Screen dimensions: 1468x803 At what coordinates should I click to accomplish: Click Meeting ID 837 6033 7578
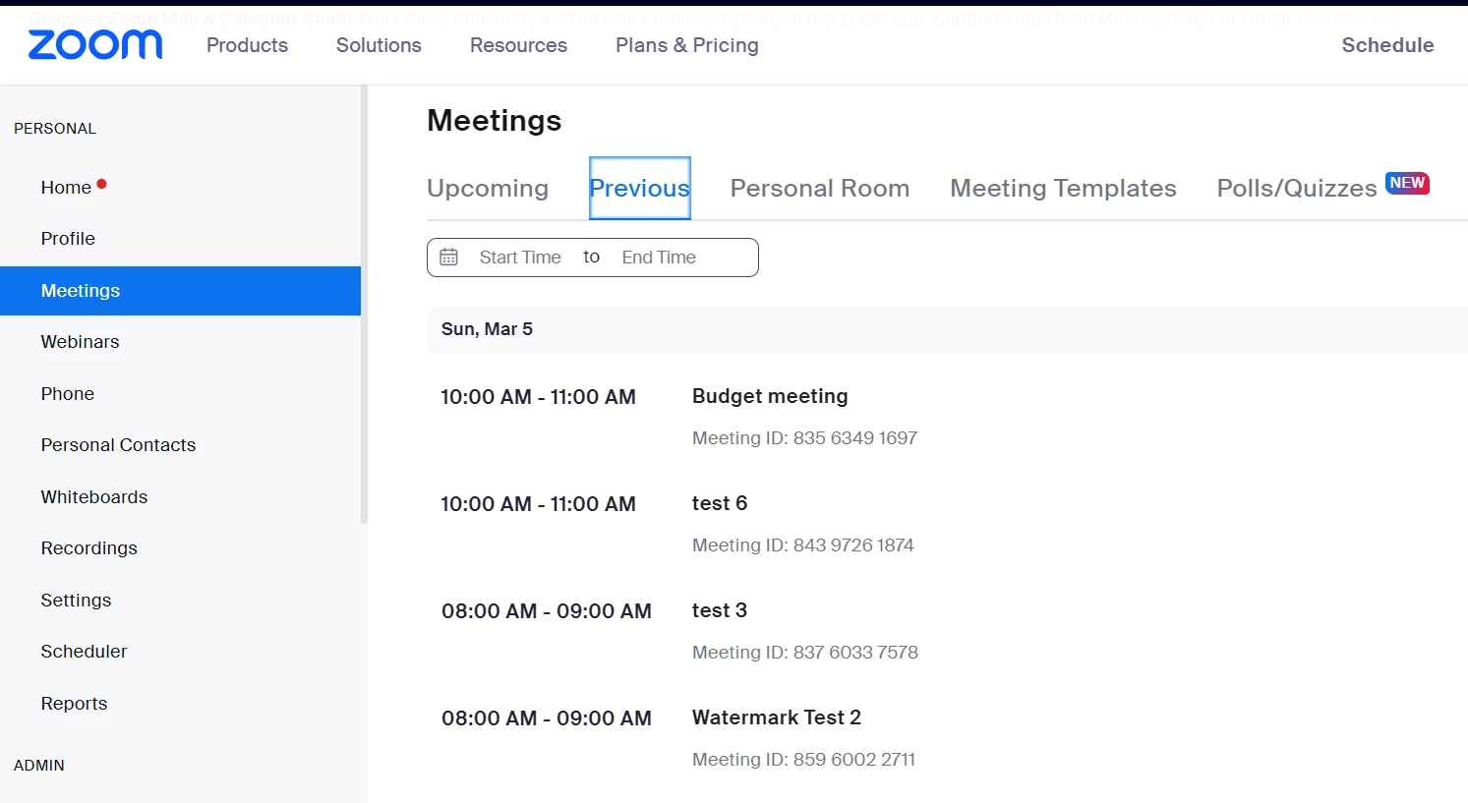(x=805, y=653)
